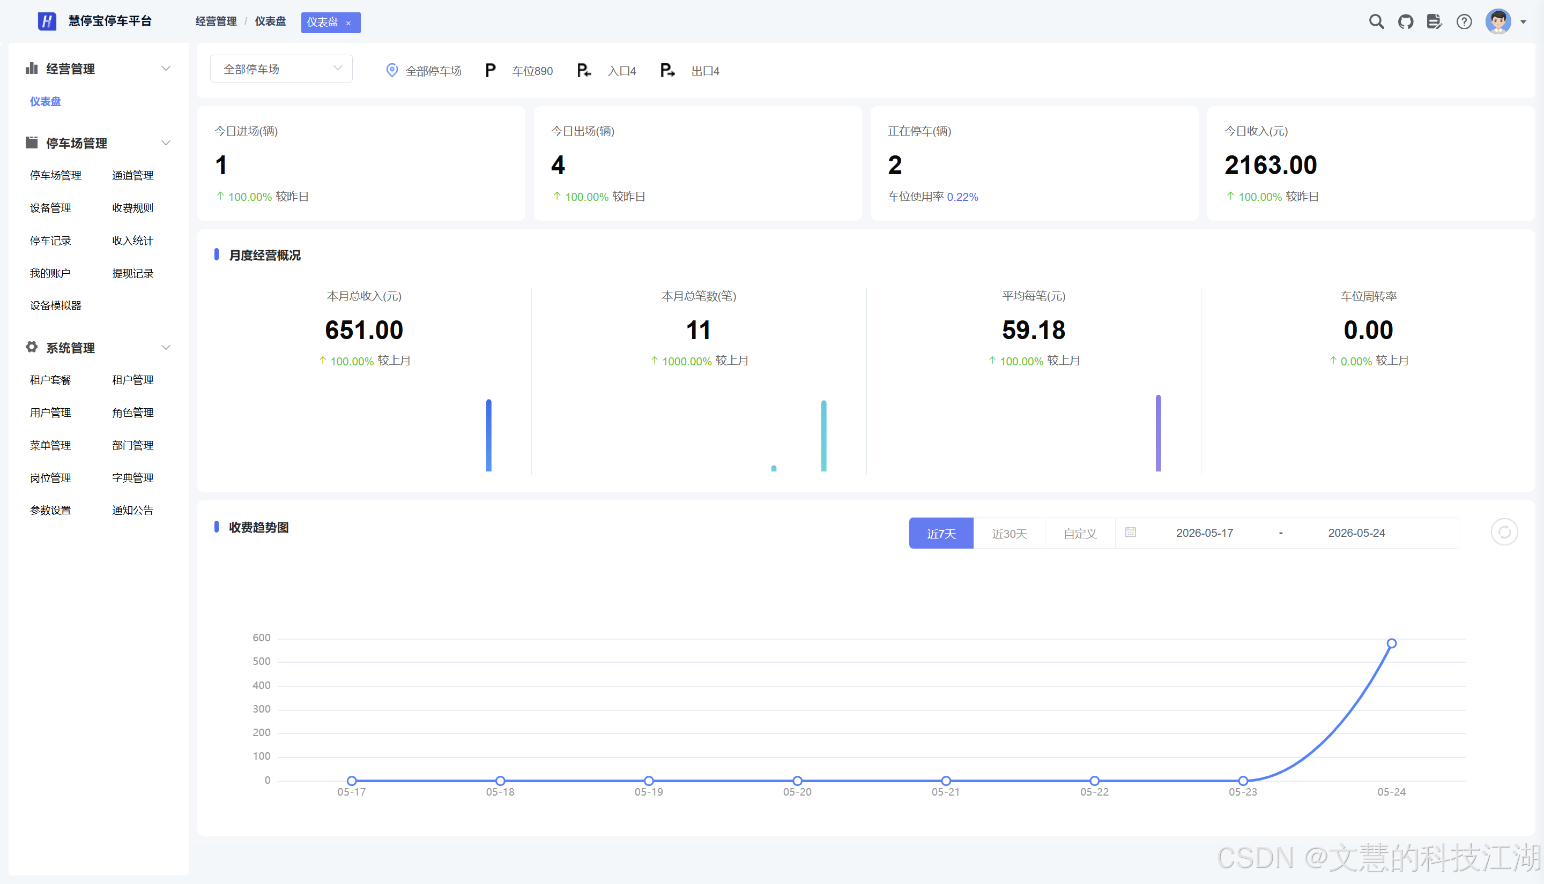Open 收入统计 menu item

(x=132, y=241)
